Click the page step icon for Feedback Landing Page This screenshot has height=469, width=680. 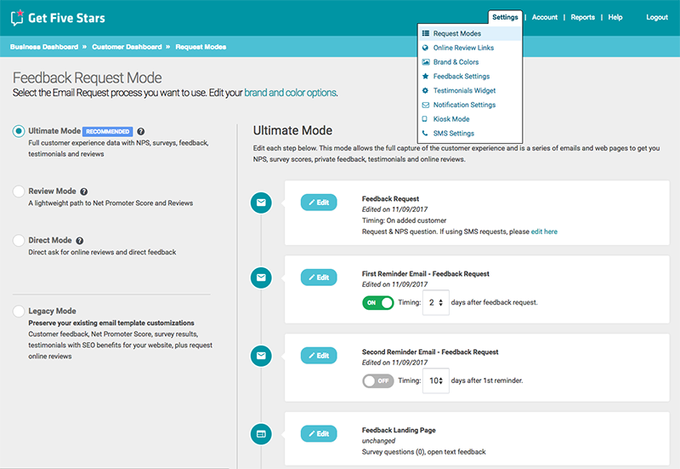pos(261,434)
